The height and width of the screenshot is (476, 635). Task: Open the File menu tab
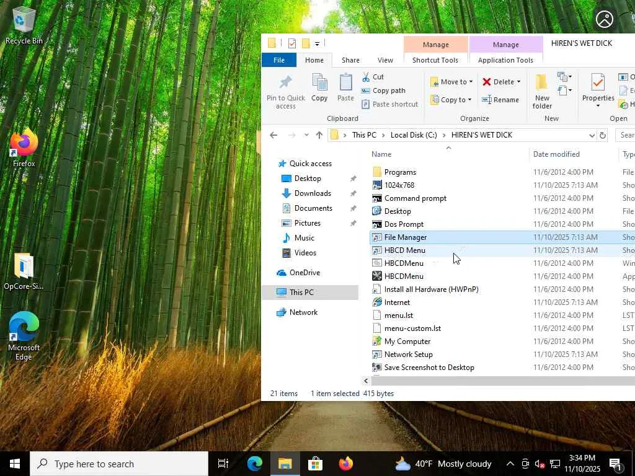tap(279, 60)
